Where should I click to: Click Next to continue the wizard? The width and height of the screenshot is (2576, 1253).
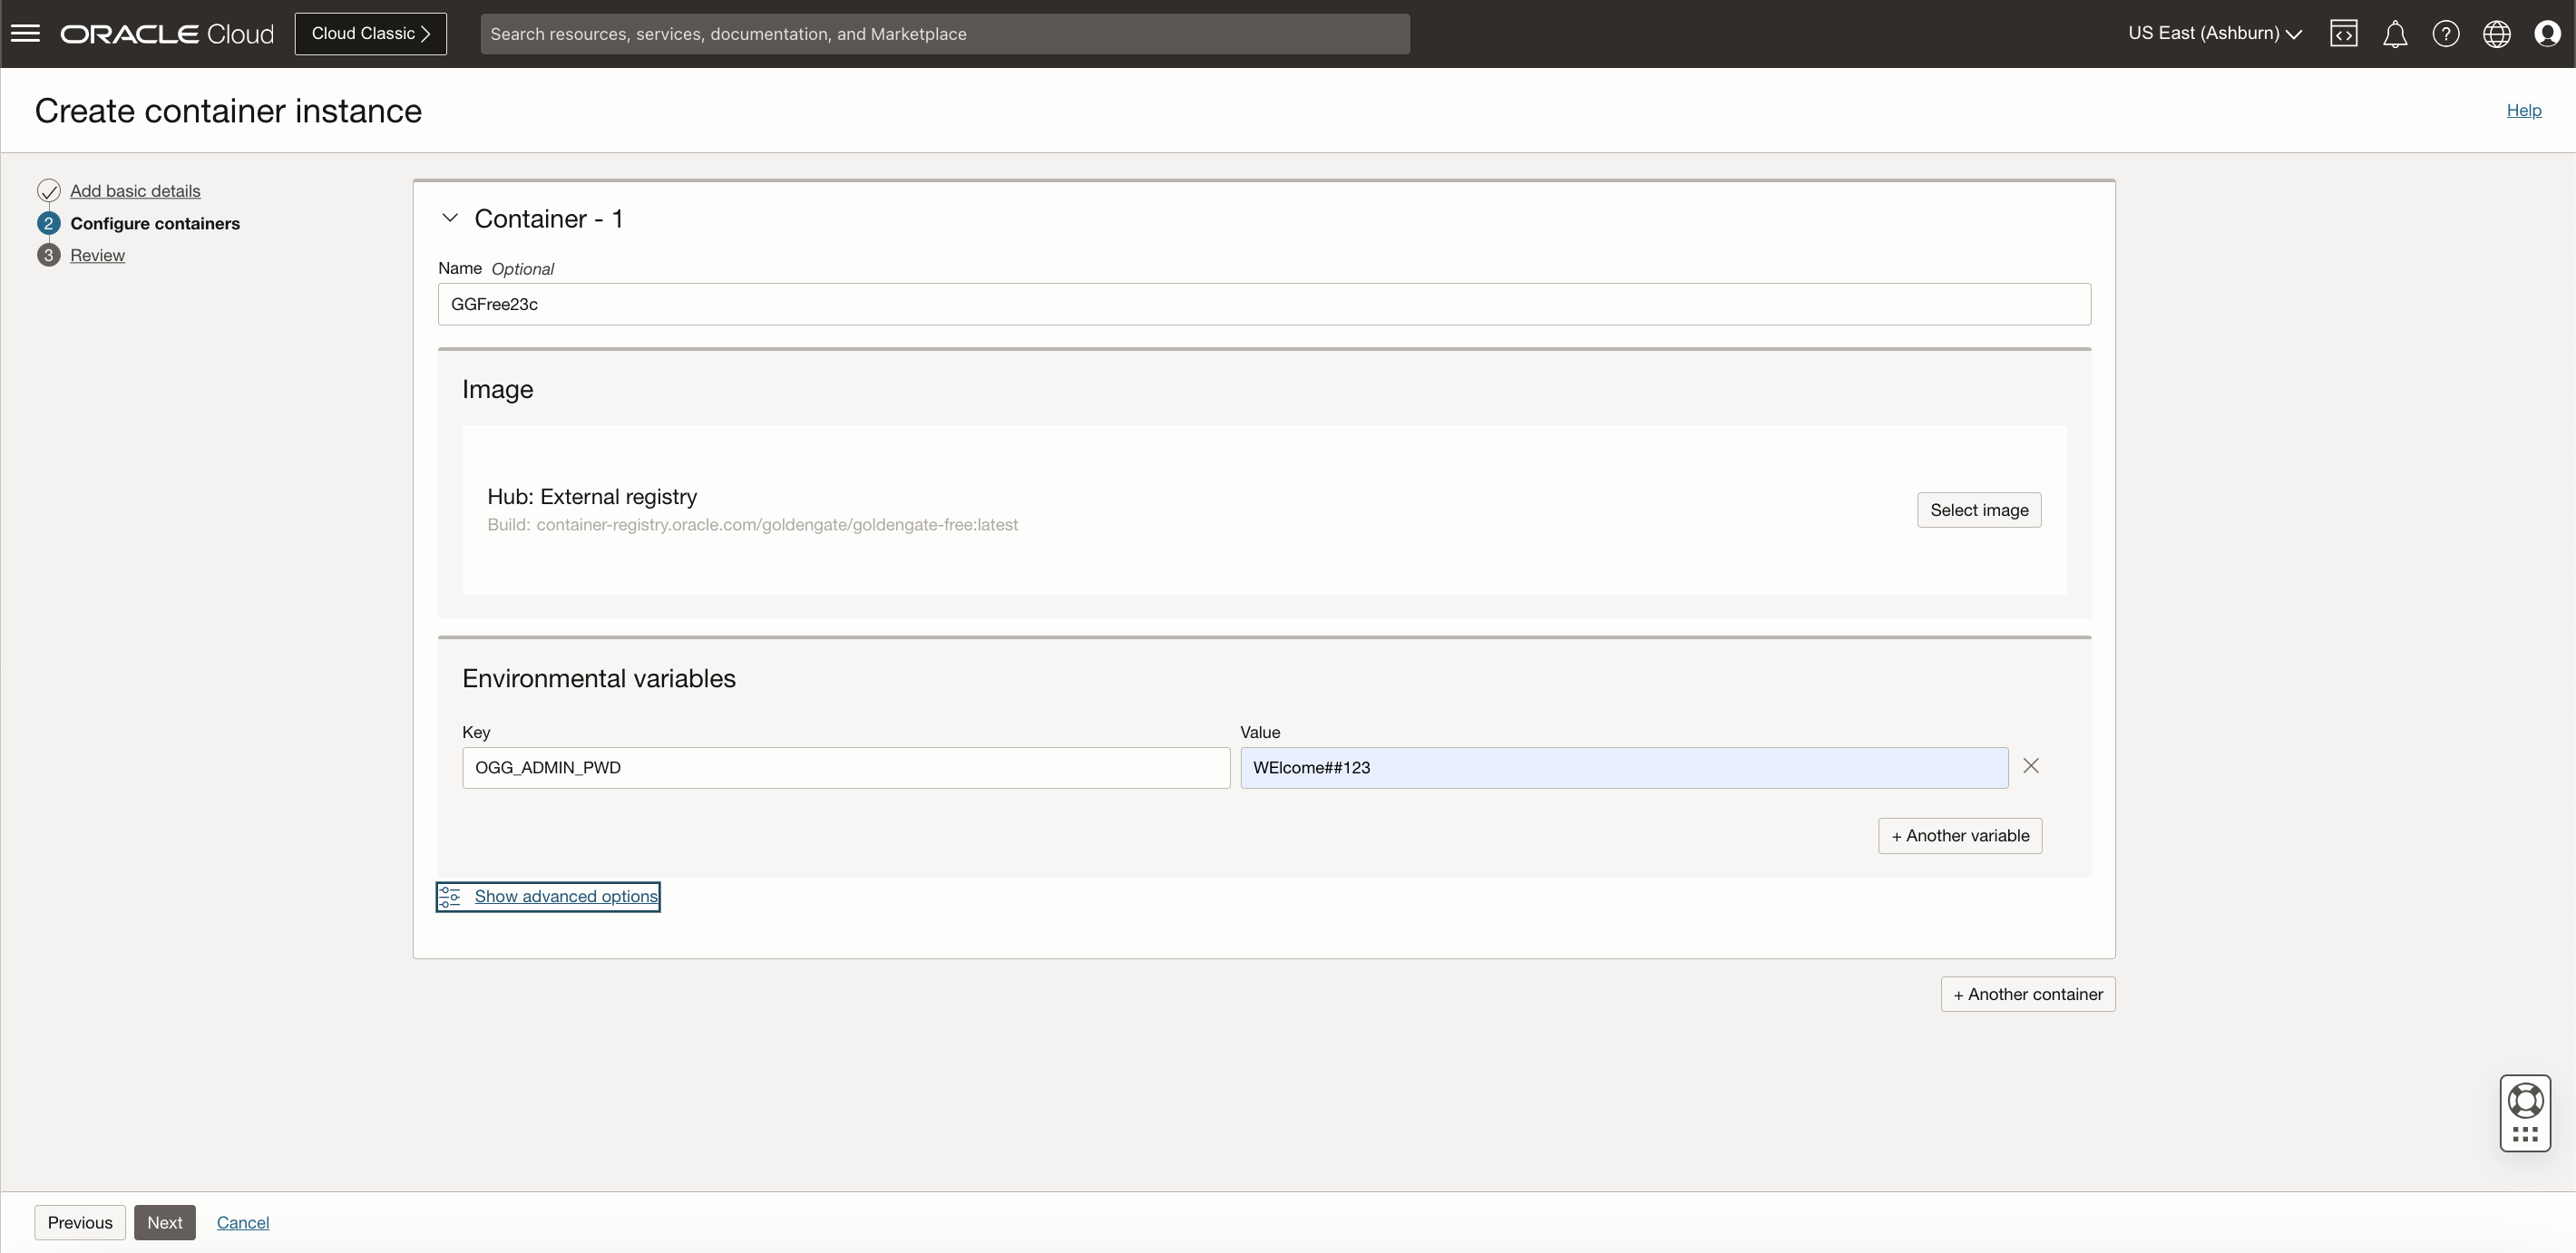coord(165,1222)
